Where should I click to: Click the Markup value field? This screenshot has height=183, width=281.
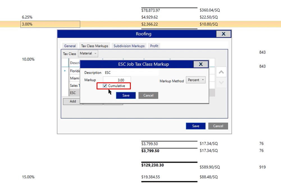tap(117, 80)
